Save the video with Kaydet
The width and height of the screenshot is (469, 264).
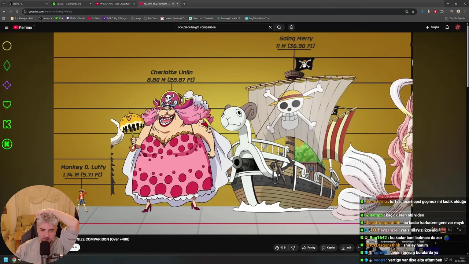pos(328,247)
